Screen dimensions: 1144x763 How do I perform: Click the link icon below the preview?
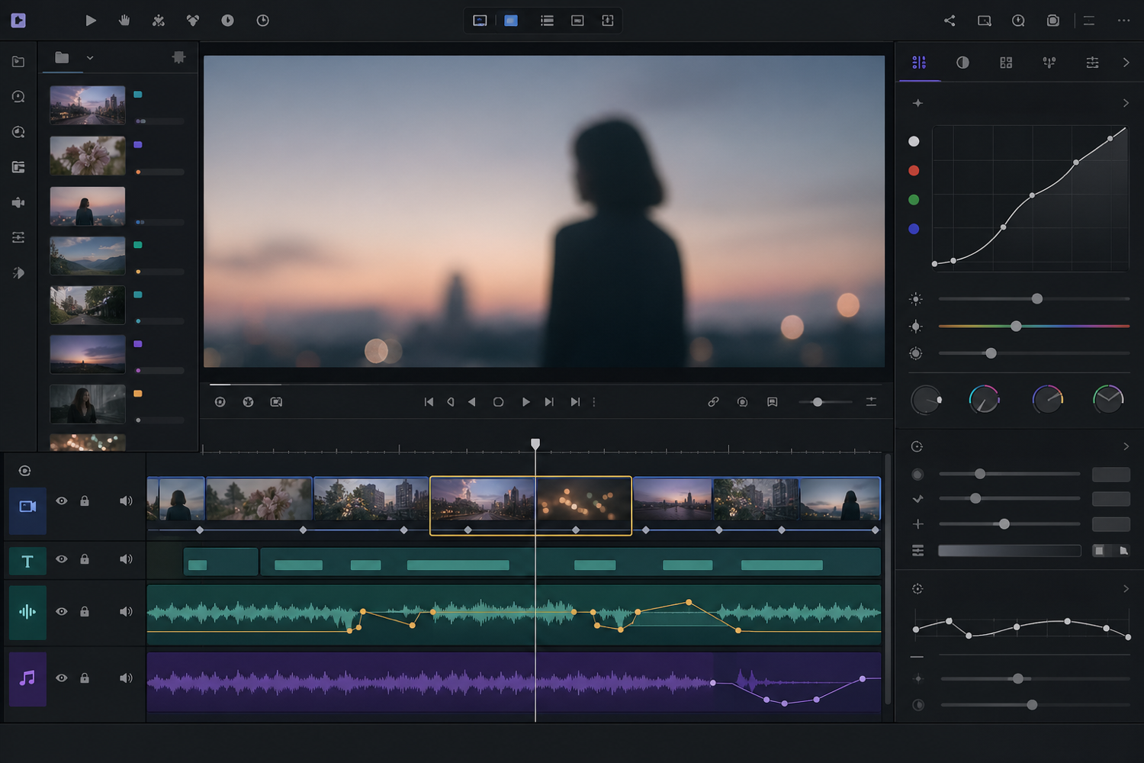[713, 402]
